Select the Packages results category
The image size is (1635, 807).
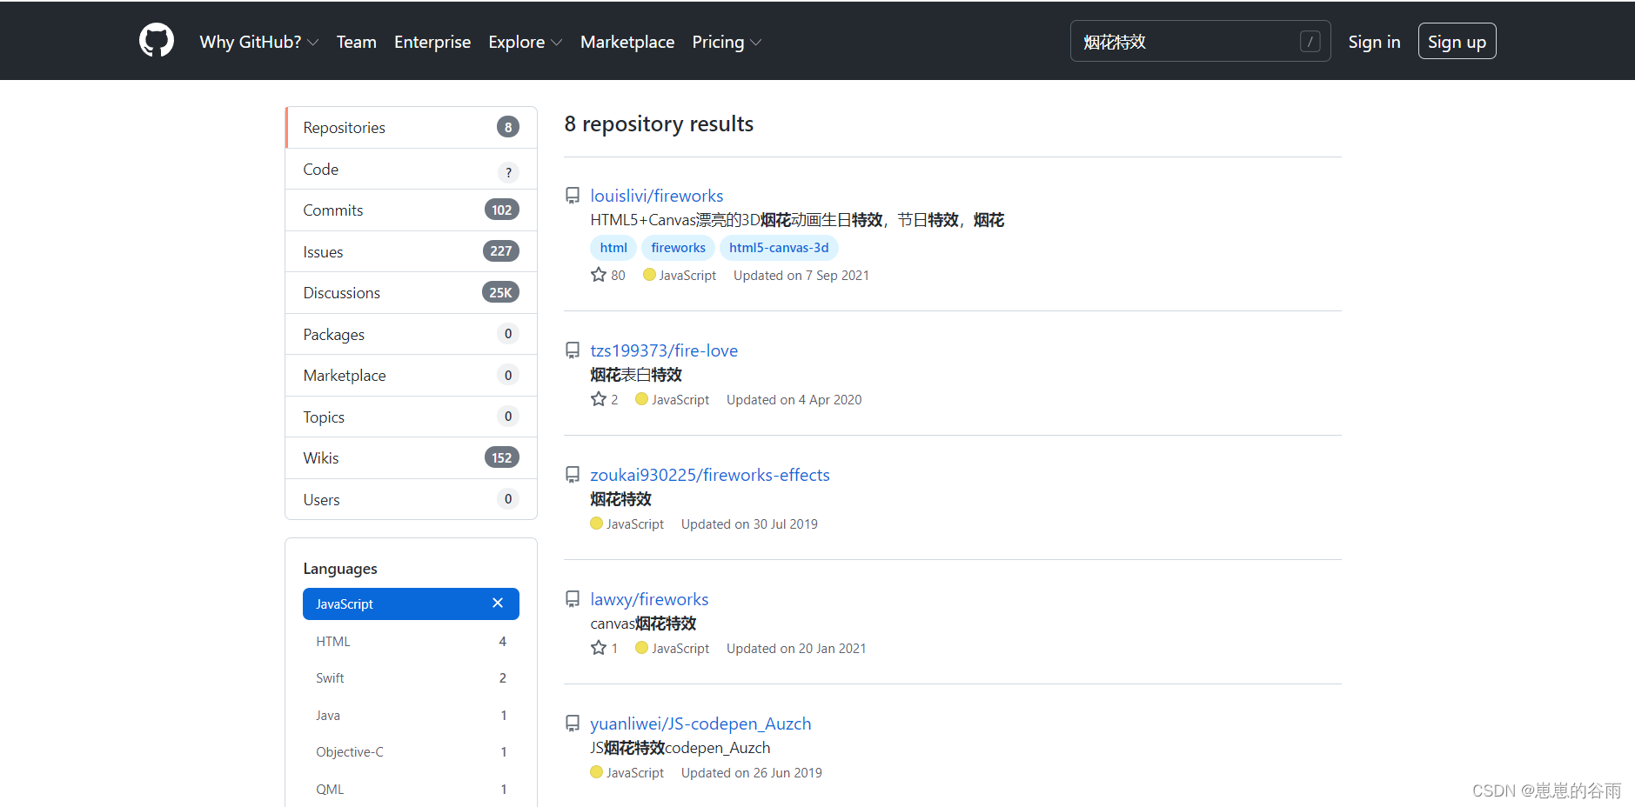pos(411,335)
